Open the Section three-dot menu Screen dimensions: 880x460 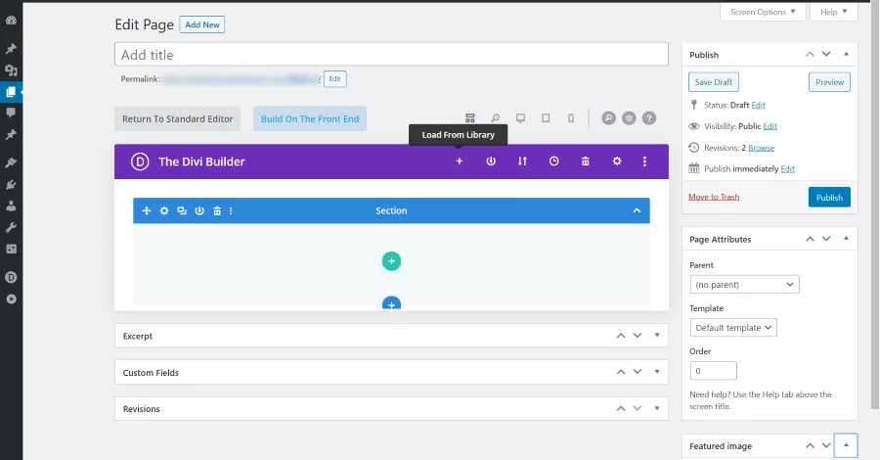tap(231, 210)
